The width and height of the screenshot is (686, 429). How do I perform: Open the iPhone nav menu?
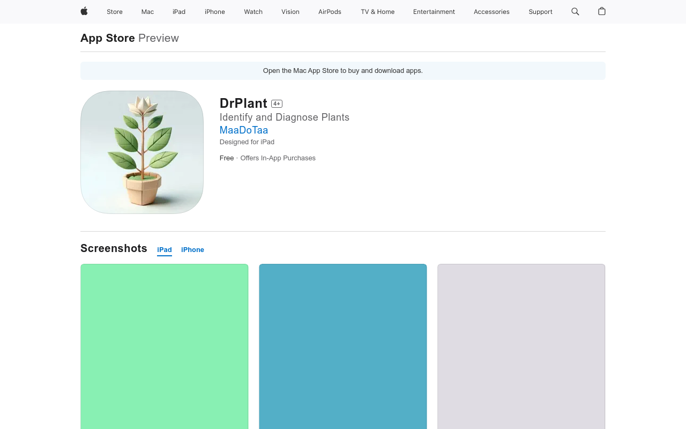215,12
